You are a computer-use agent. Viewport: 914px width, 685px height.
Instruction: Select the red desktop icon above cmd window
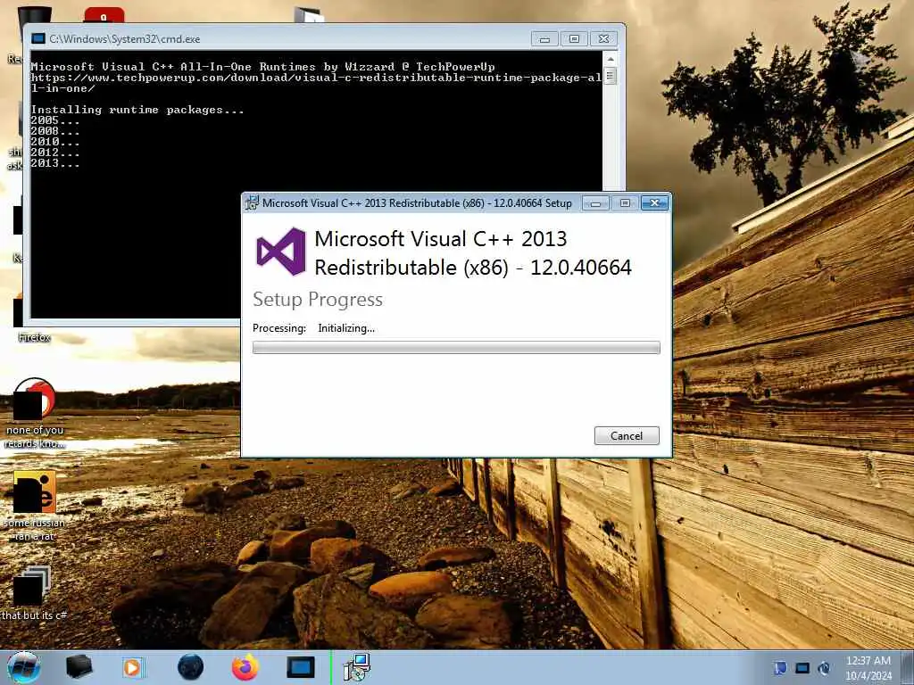(104, 16)
